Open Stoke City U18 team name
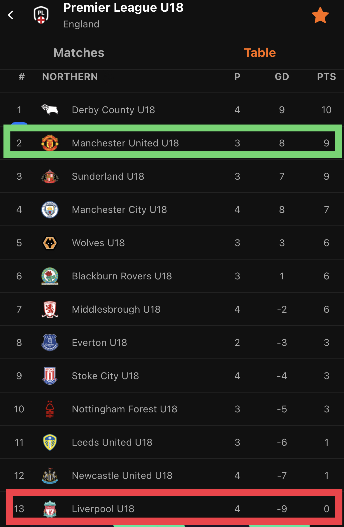Viewport: 344px width, 527px height. pos(106,376)
